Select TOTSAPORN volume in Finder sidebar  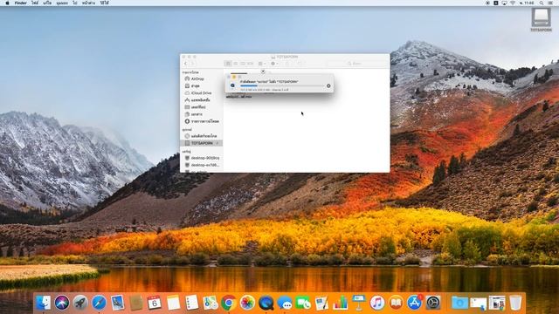pos(202,143)
